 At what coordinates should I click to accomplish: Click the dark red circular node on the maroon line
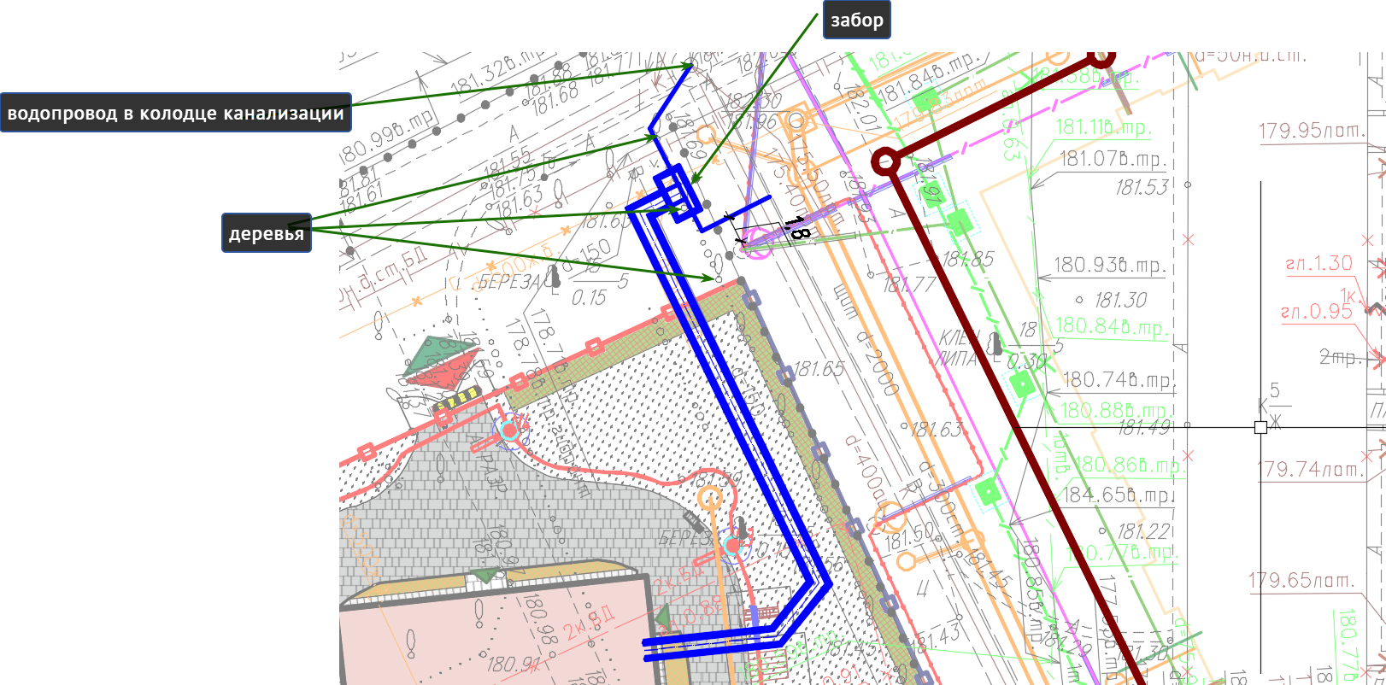(886, 161)
